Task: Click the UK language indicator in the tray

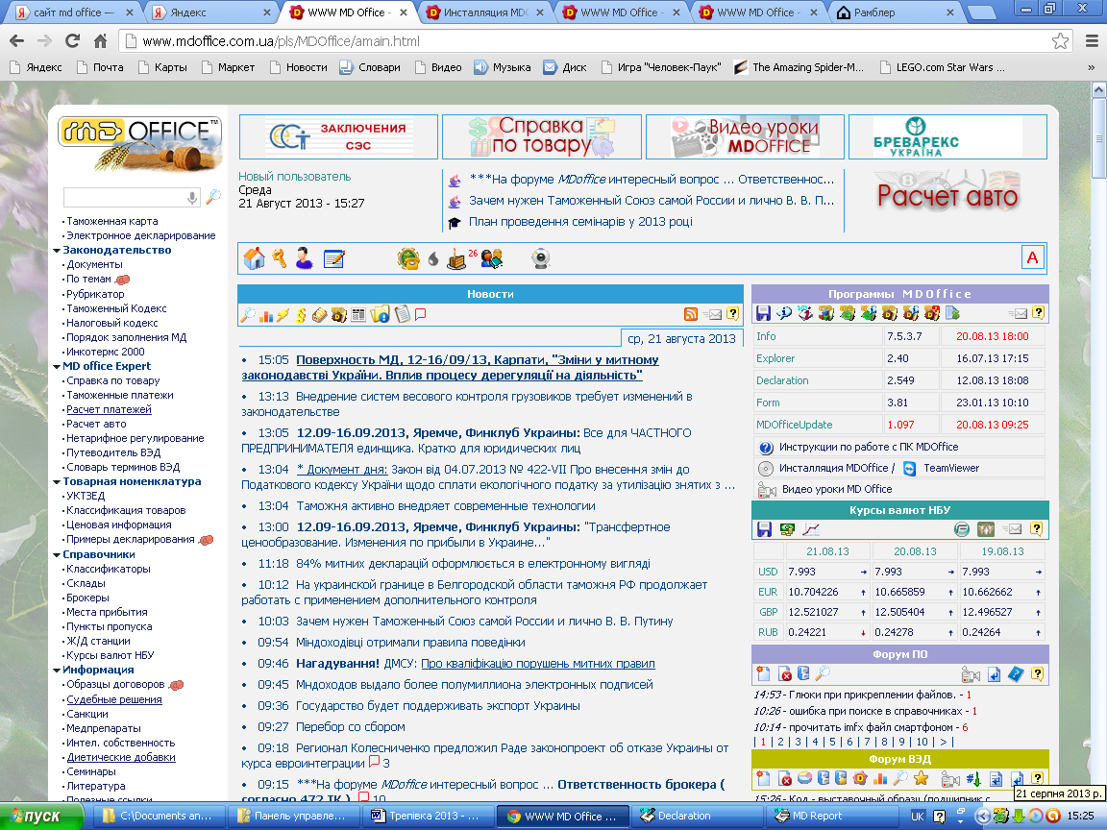Action: click(917, 816)
